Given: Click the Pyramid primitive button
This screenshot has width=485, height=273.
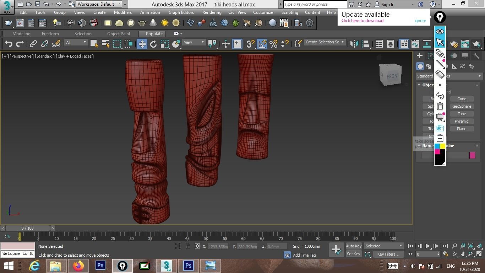Looking at the screenshot, I should pos(462,121).
